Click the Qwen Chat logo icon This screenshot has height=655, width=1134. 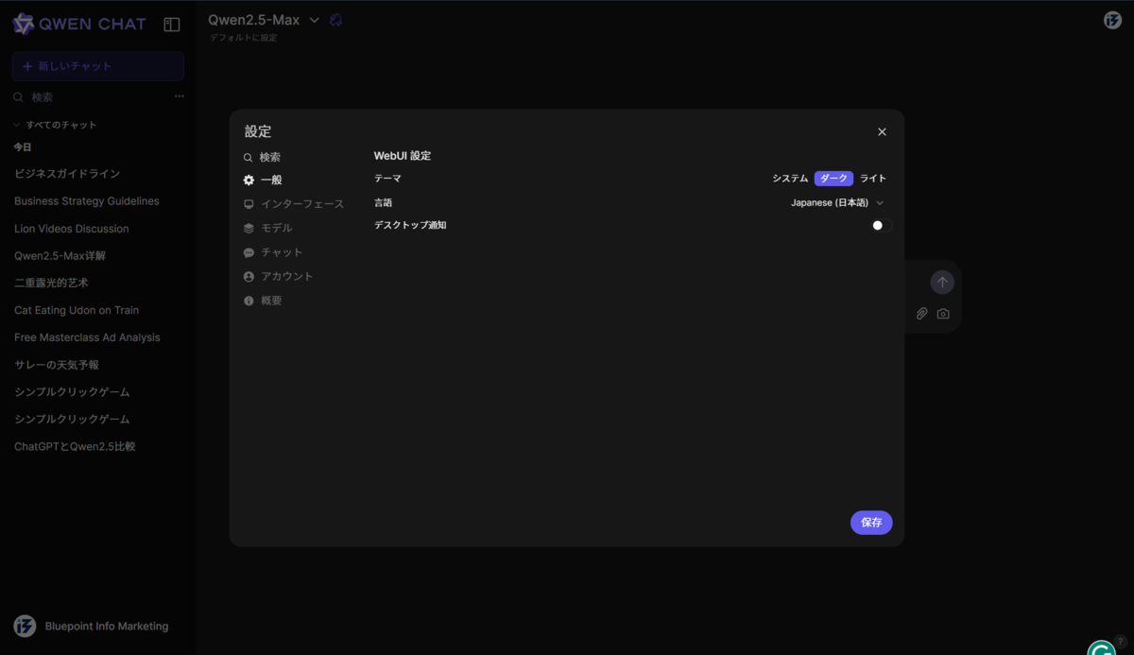coord(24,24)
